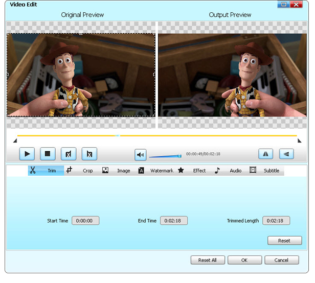Image resolution: width=315 pixels, height=283 pixels.
Task: Maximize the Video Edit window
Action: point(284,4)
